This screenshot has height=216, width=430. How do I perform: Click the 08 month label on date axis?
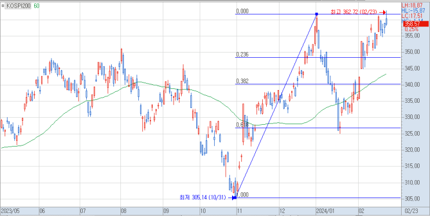pos(124,211)
